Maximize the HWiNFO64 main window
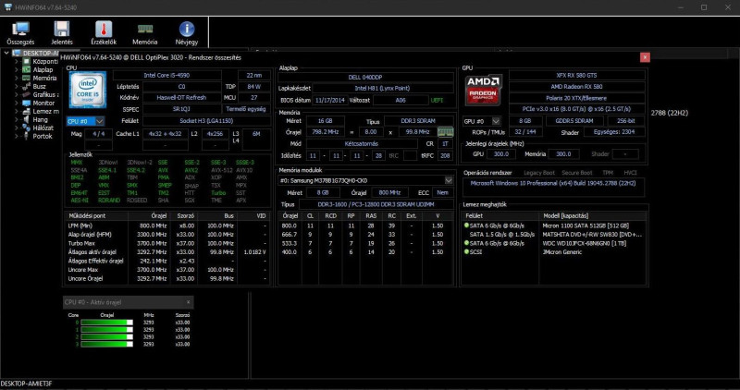740x390 pixels. tap(704, 7)
